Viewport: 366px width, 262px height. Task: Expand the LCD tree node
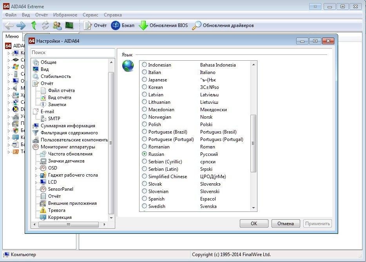point(36,182)
